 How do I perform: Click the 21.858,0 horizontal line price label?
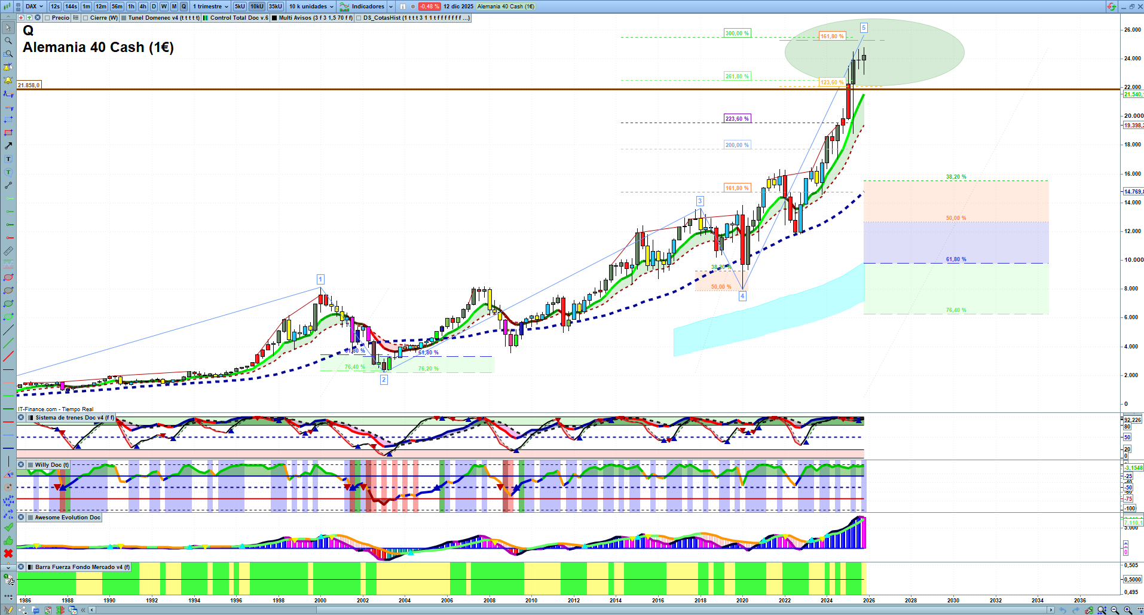29,85
